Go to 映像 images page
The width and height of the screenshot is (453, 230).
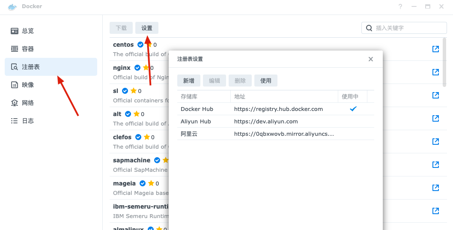28,85
